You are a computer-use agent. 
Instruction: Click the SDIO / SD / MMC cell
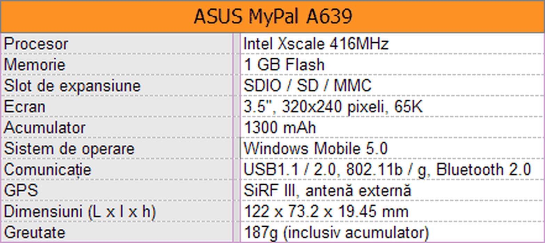click(x=308, y=86)
